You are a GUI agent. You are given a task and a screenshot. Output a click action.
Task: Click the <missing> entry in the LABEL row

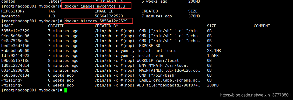pos(12,80)
